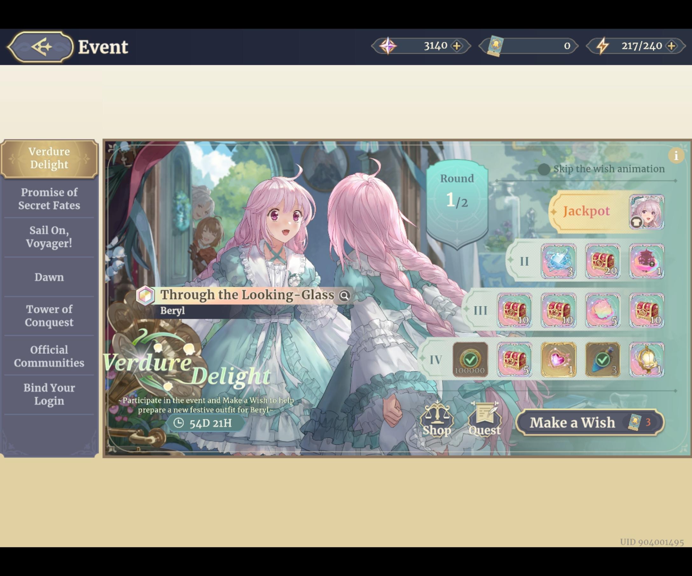Screen dimensions: 692x576
Task: Click the magnifier next to Through the Looking-Glass
Action: [344, 295]
